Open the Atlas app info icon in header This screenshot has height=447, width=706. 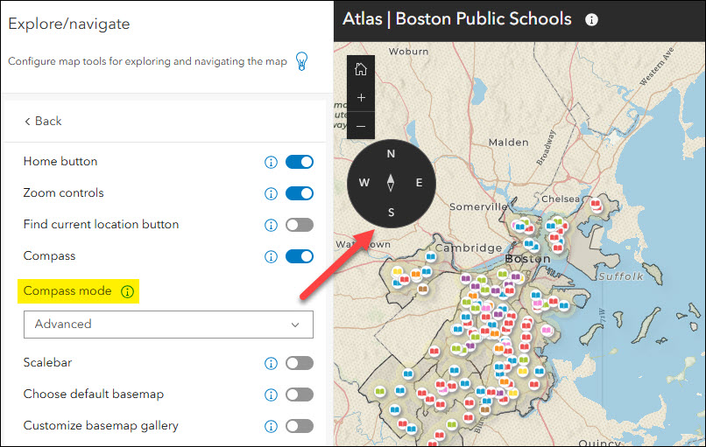[x=591, y=20]
